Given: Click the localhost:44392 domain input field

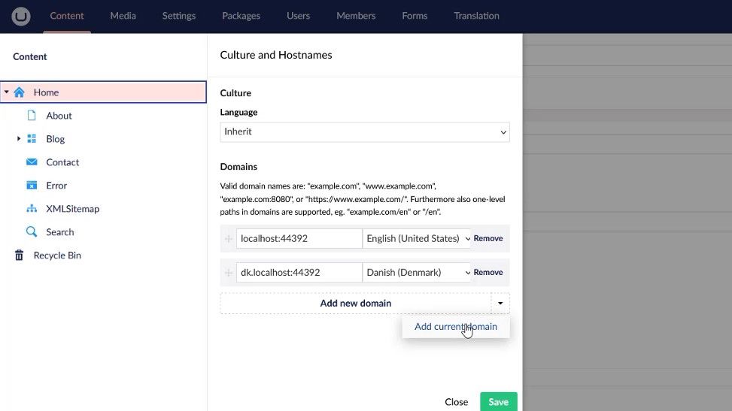Looking at the screenshot, I should point(299,238).
